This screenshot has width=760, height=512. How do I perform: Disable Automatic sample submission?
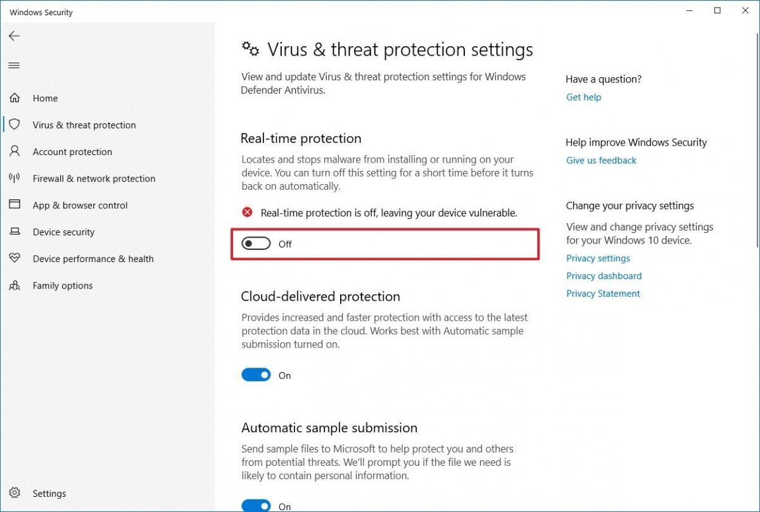(x=256, y=506)
